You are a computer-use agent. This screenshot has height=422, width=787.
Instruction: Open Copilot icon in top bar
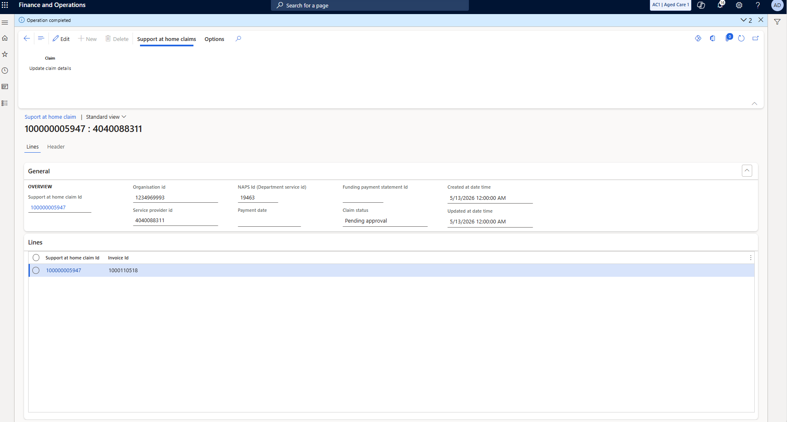click(x=701, y=5)
